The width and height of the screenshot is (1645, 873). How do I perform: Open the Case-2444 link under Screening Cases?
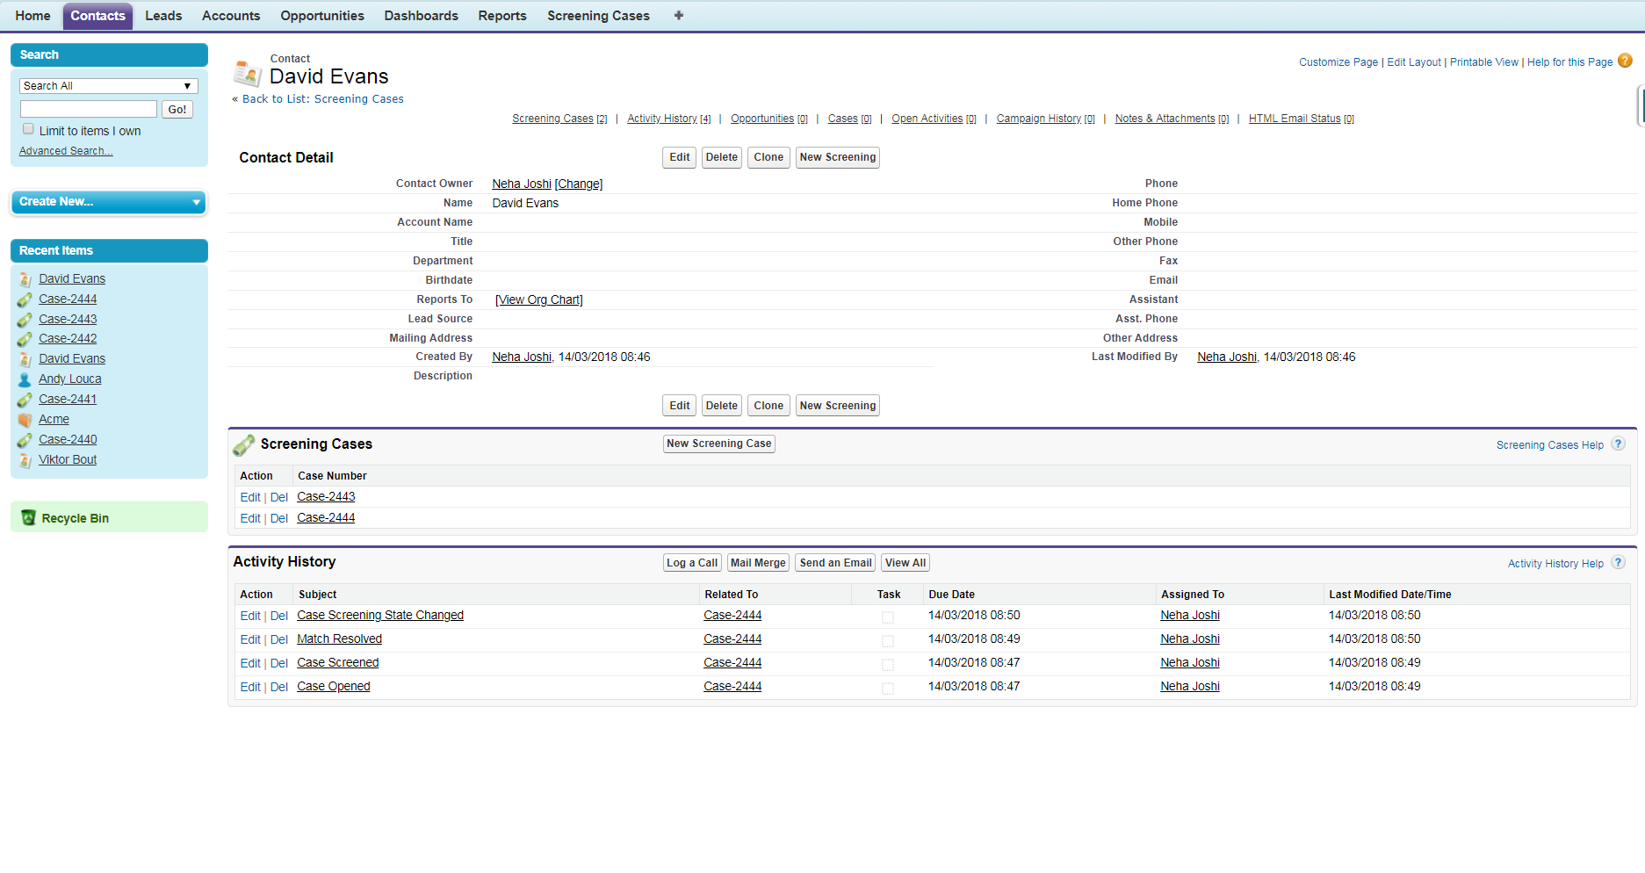pyautogui.click(x=325, y=517)
